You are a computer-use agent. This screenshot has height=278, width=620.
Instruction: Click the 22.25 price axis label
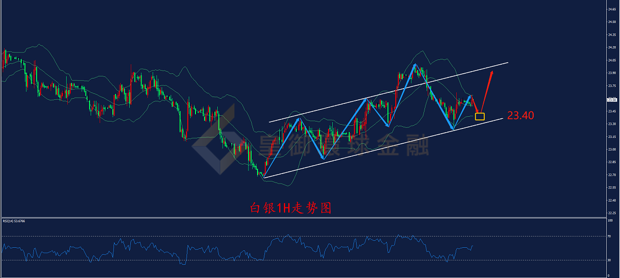point(612,213)
